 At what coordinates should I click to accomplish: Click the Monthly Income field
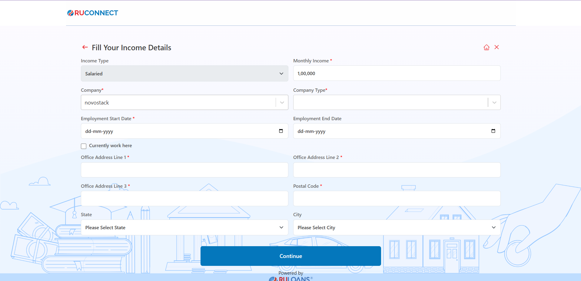[x=397, y=73]
